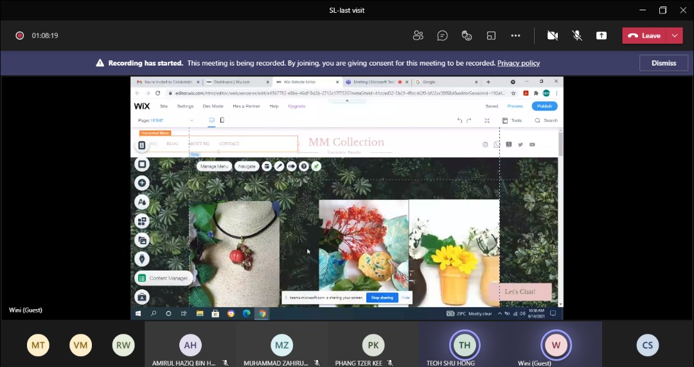
Task: Click Preview in the Wix editor
Action: (x=515, y=106)
